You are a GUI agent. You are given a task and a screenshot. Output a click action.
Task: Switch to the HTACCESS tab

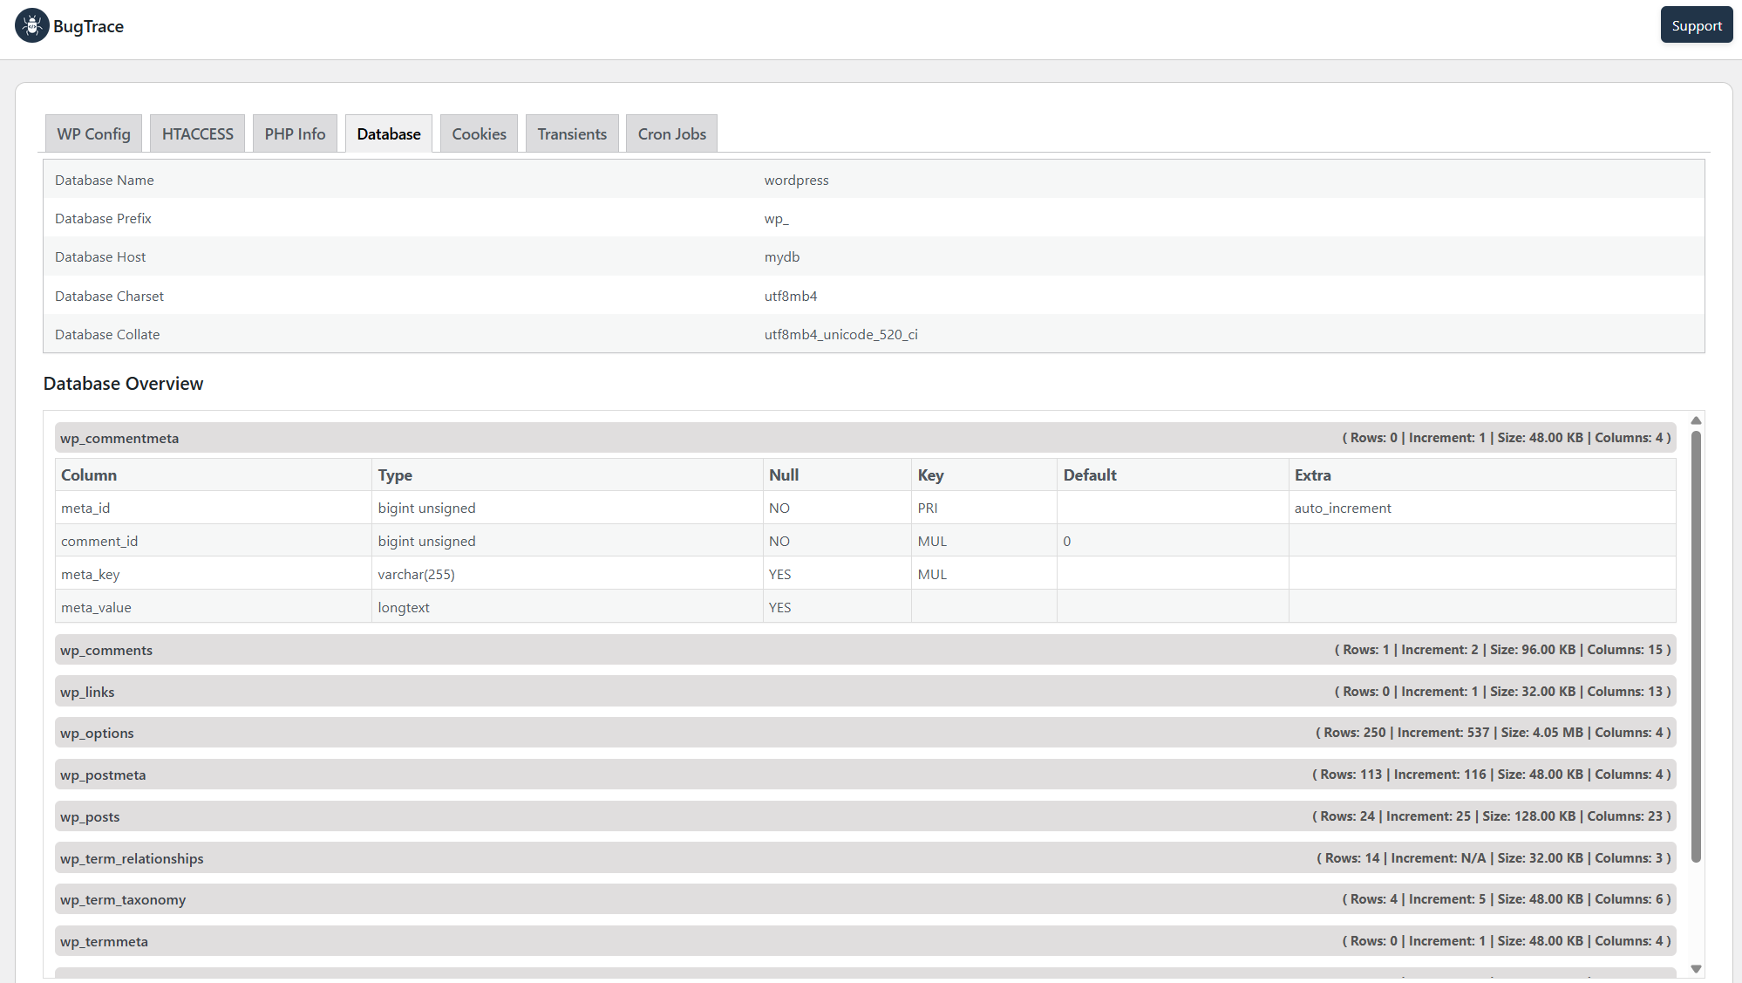[x=197, y=133]
